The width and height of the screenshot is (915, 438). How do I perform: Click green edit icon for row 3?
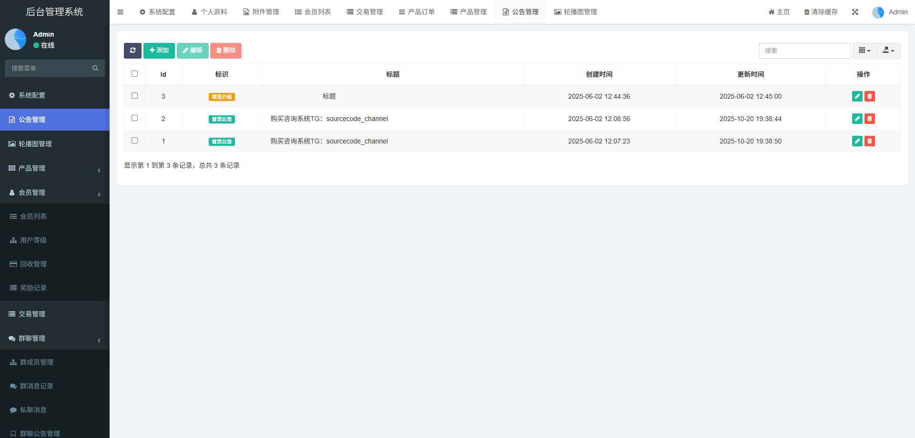click(857, 96)
